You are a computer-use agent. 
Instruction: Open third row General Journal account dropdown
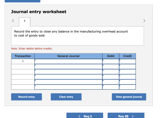68,72
